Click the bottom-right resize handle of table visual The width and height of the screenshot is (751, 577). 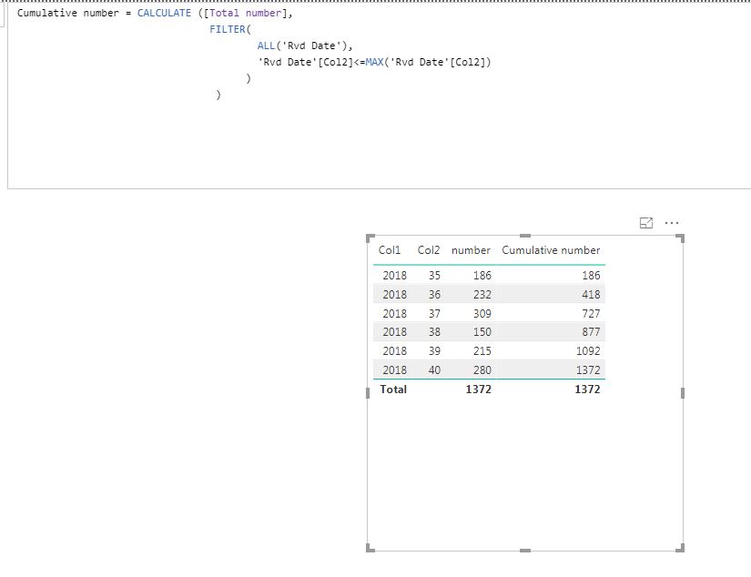pyautogui.click(x=680, y=548)
